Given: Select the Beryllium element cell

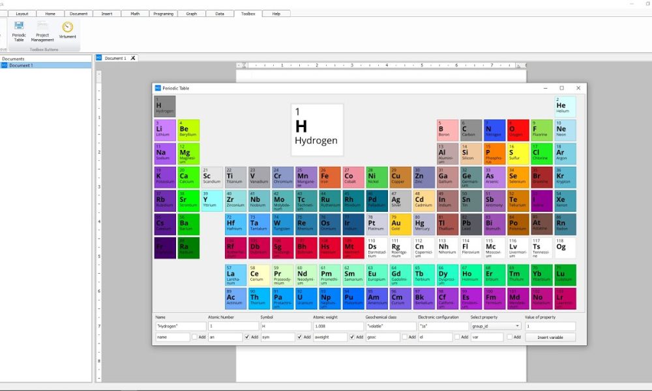Looking at the screenshot, I should (188, 130).
